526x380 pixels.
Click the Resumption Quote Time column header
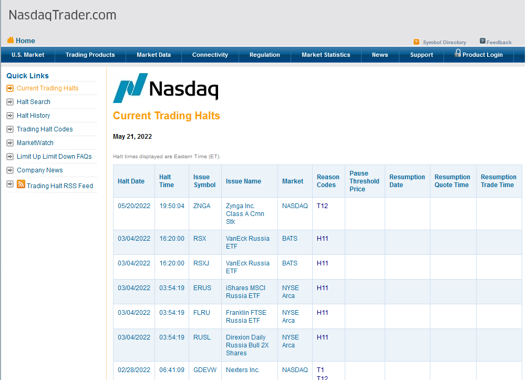(x=452, y=181)
